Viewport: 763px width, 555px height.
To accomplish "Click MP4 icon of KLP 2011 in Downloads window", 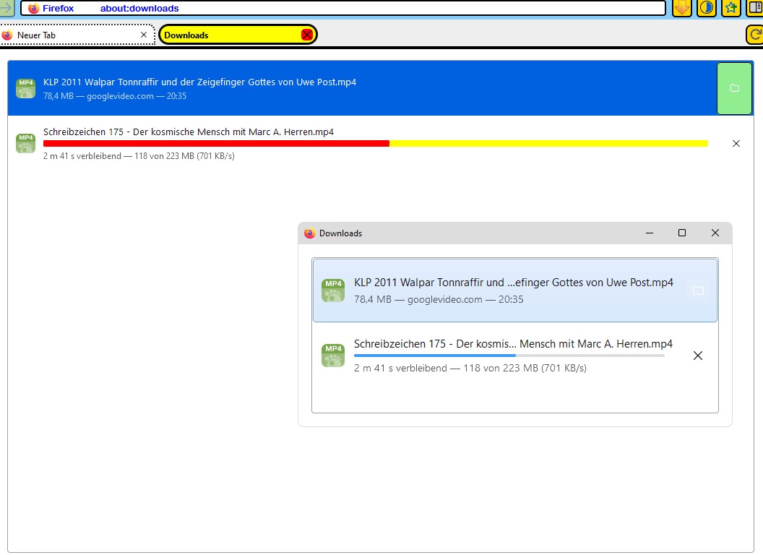I will point(333,291).
